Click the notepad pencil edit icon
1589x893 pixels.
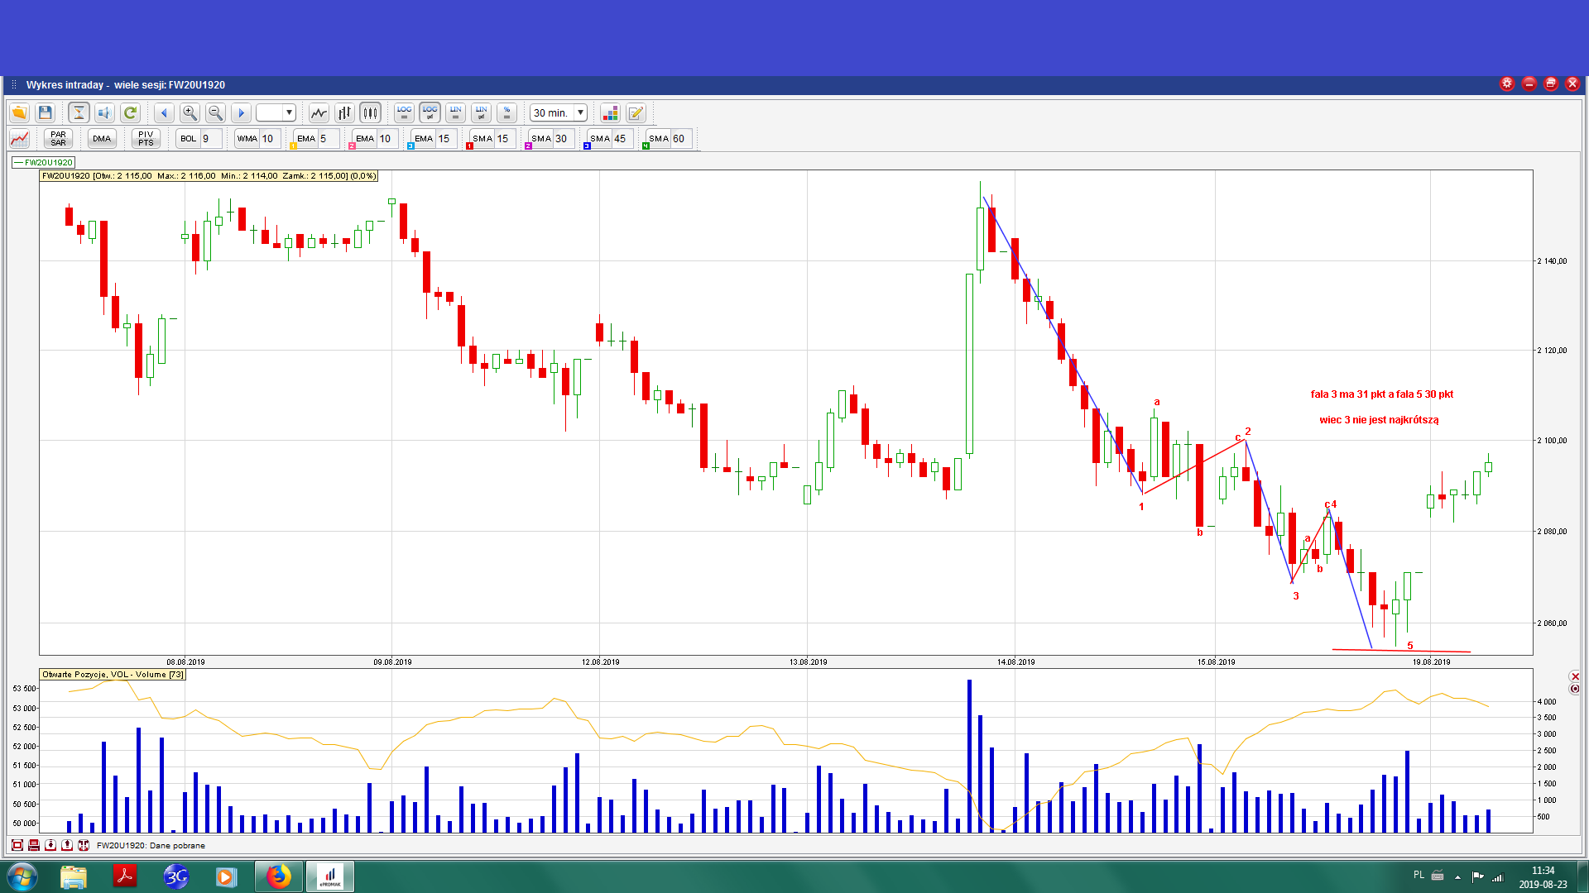point(636,112)
